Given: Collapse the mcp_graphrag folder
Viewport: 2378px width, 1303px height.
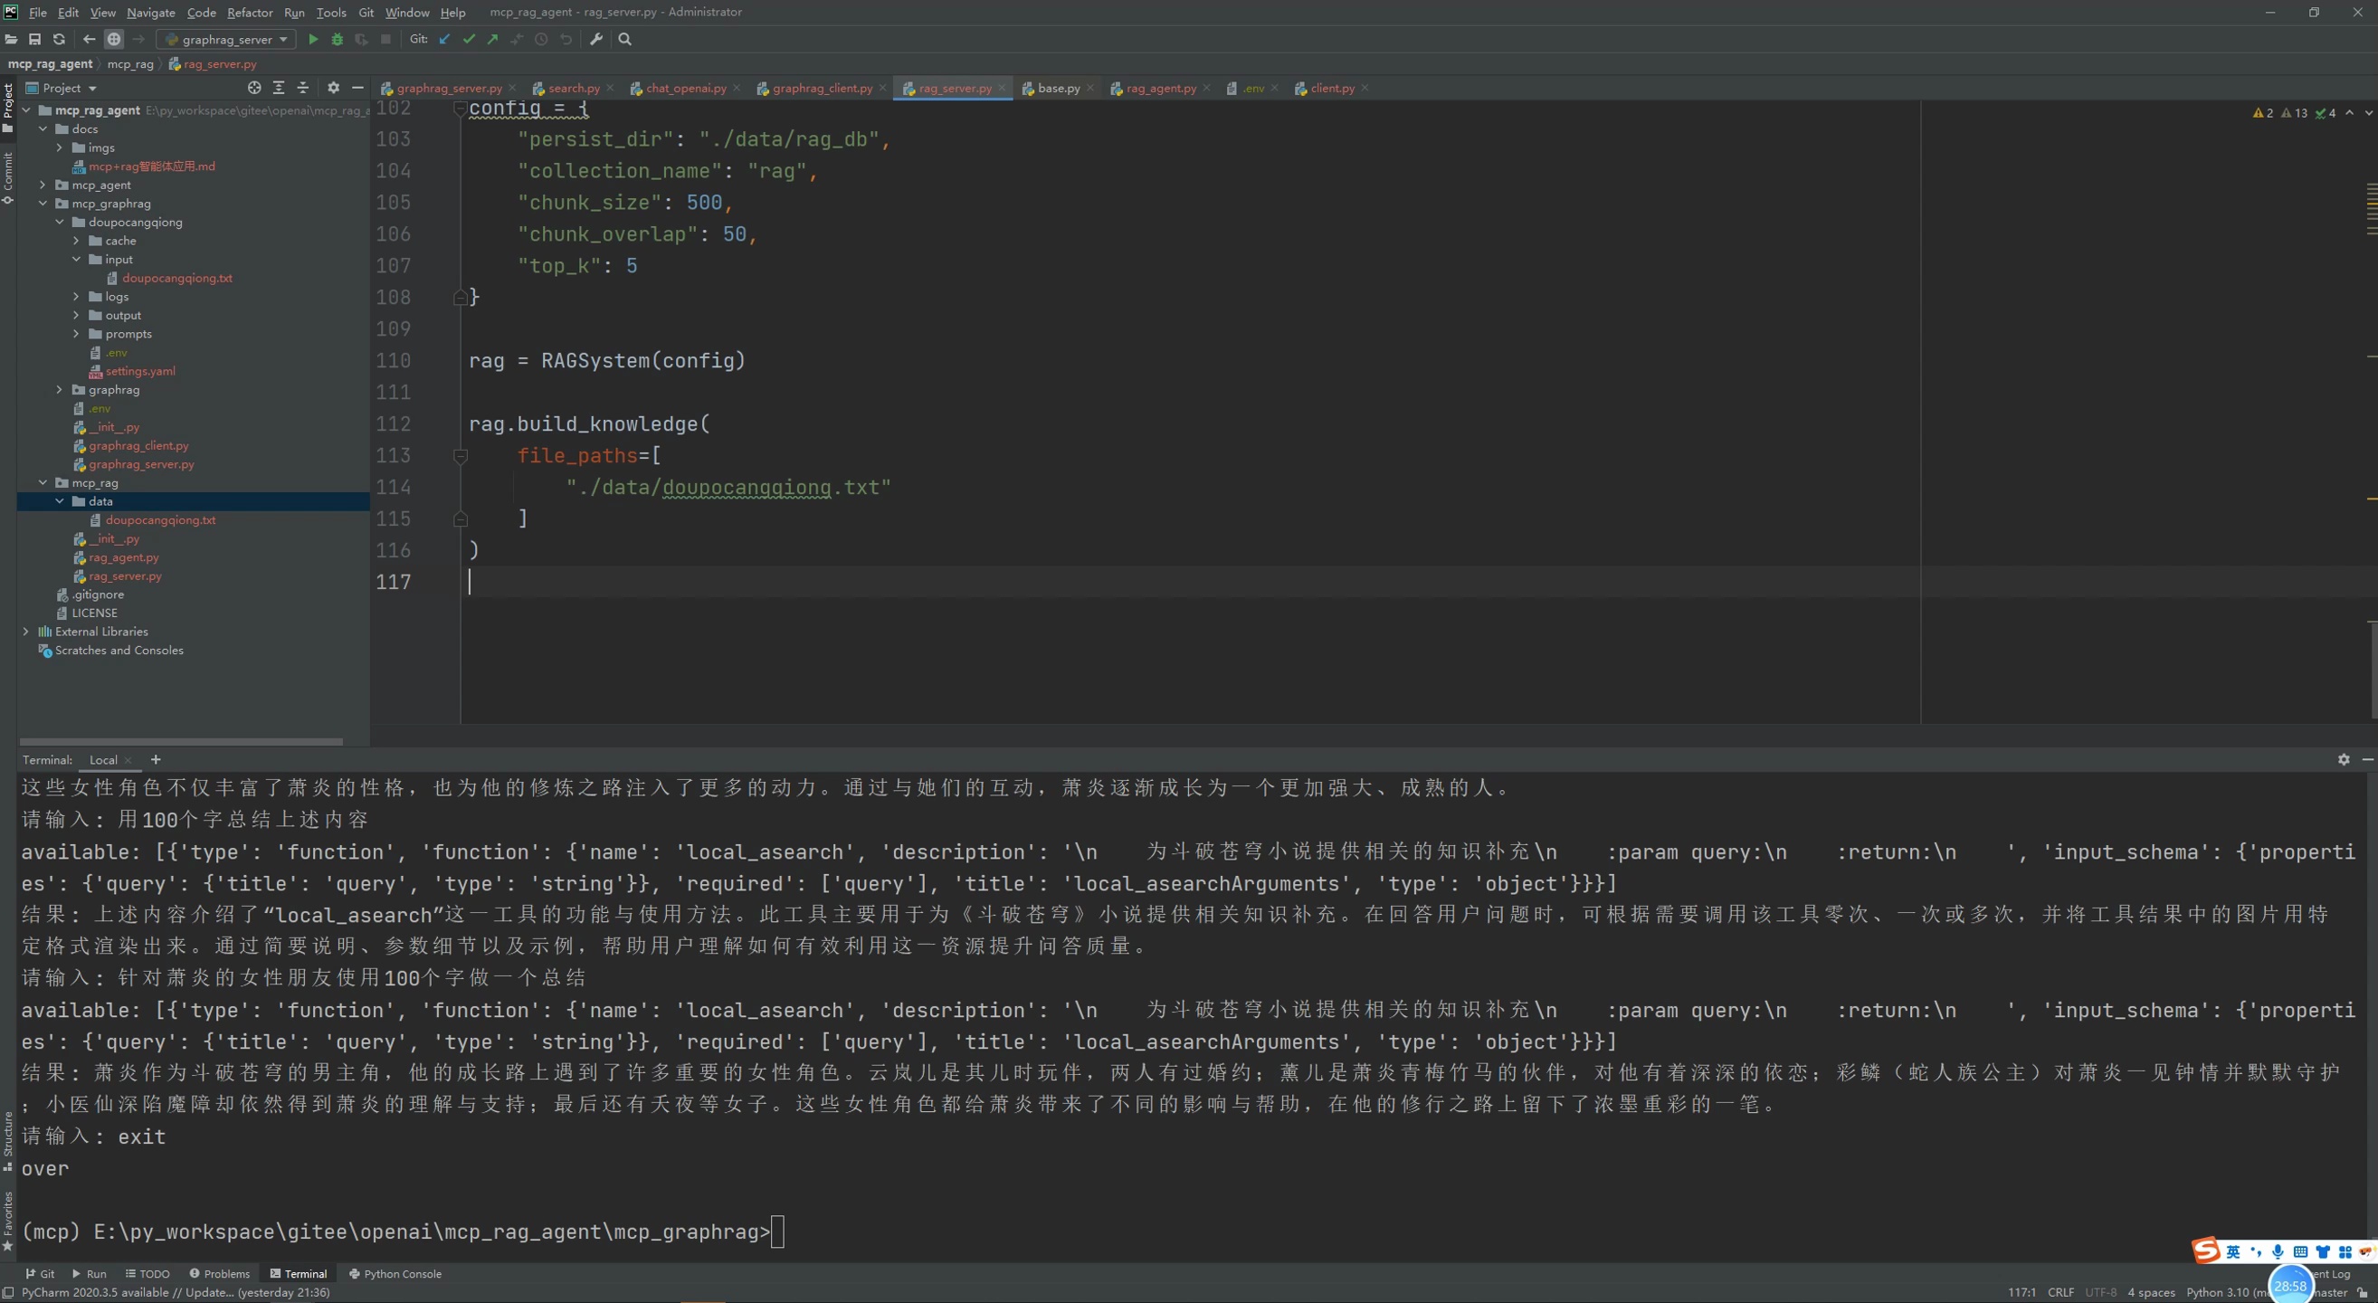Looking at the screenshot, I should [43, 203].
